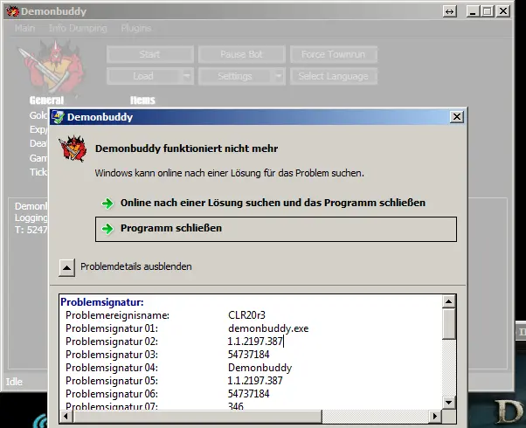Click the vertical scrollbar thumb in details
This screenshot has height=428, width=526.
[x=448, y=324]
